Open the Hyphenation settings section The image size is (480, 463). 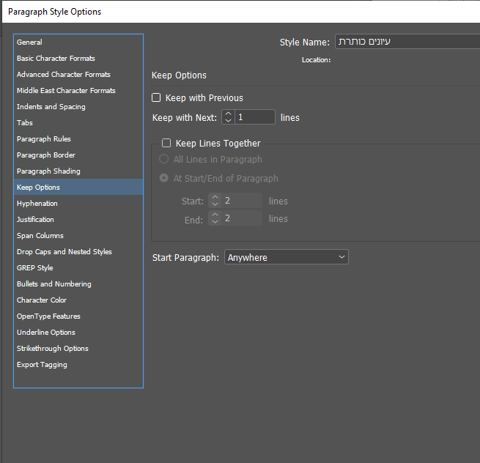[37, 204]
